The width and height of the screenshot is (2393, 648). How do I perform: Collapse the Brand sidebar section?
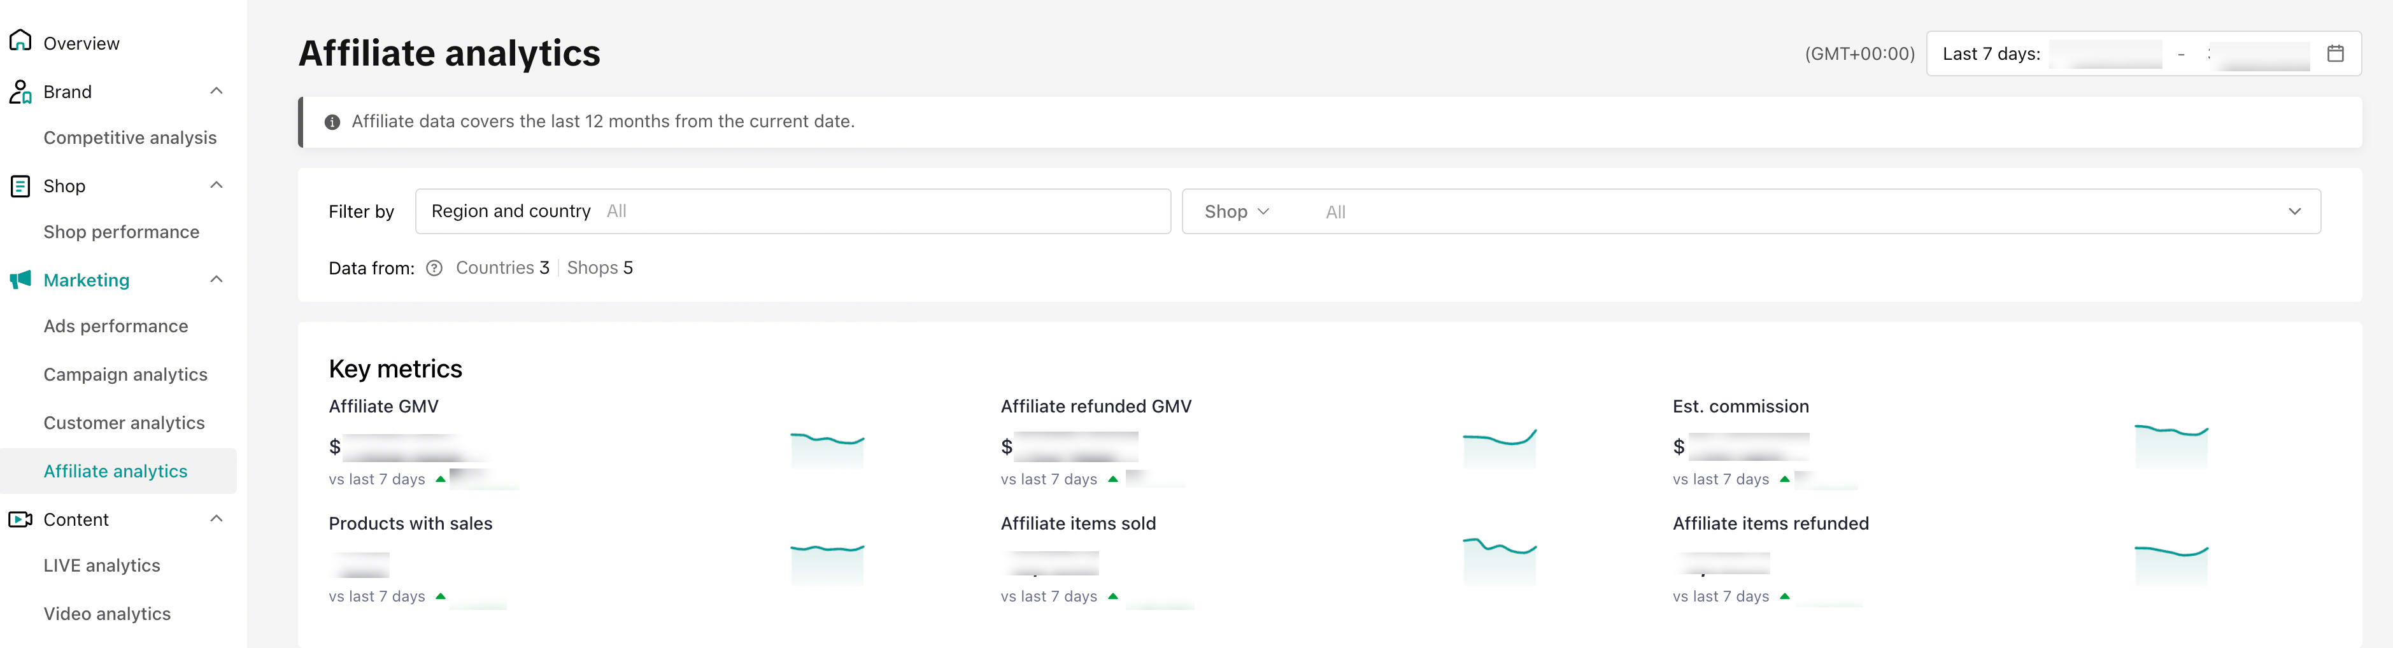tap(217, 91)
